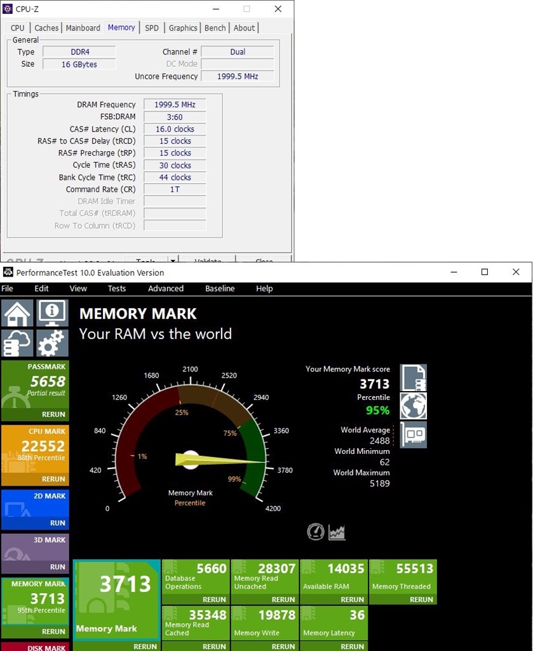
Task: Rerun the Memory Read Cached test
Action: pyautogui.click(x=214, y=647)
